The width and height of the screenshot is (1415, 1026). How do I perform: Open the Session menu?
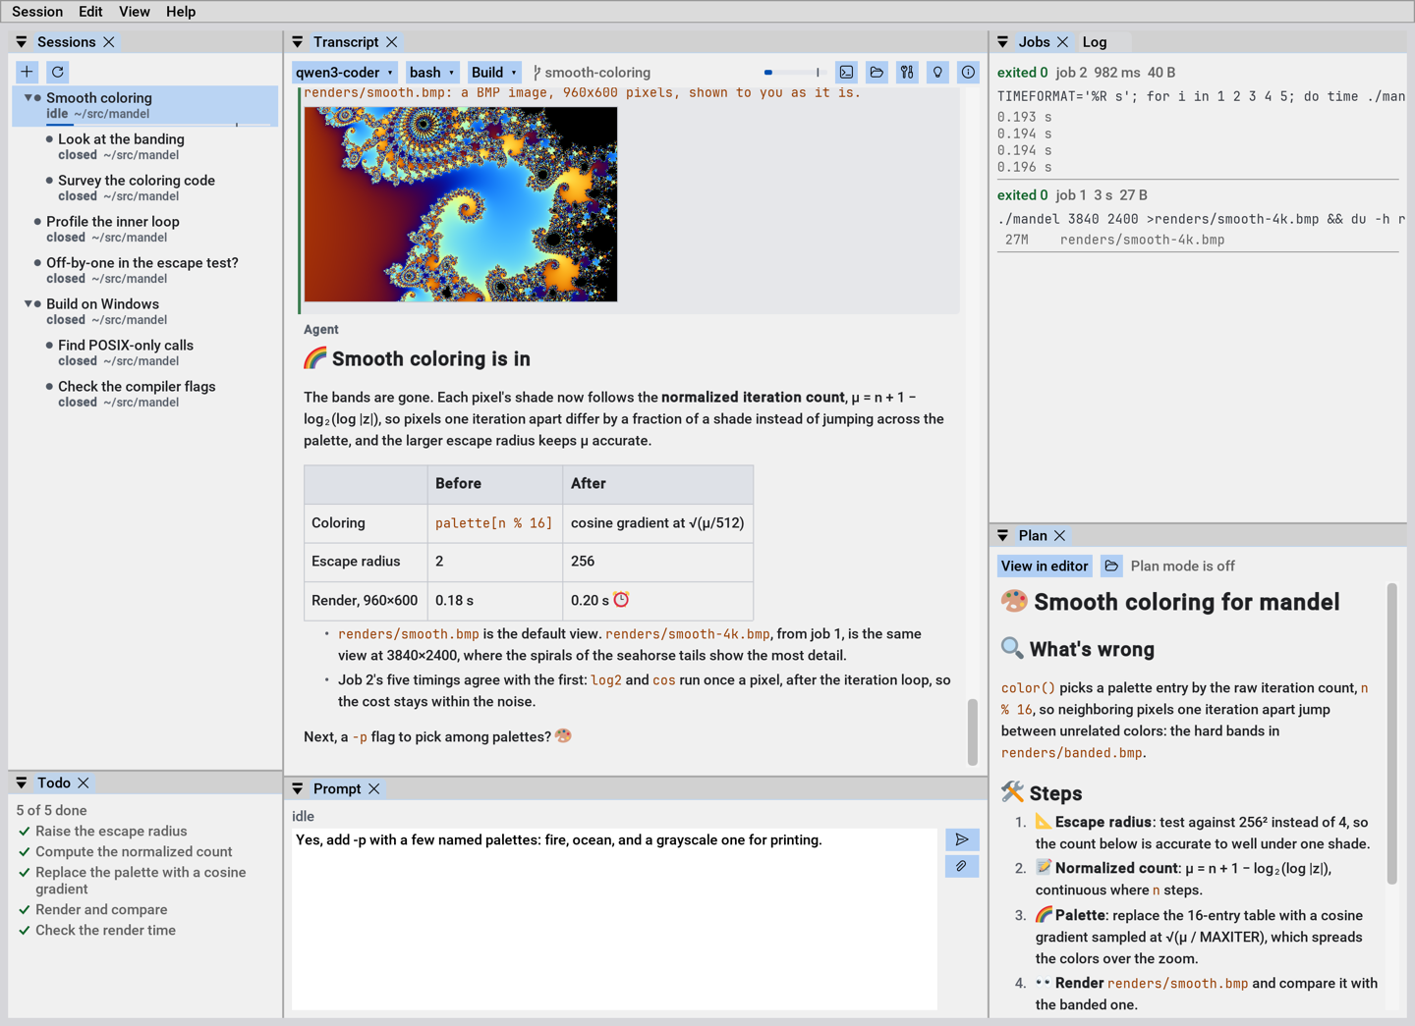37,12
